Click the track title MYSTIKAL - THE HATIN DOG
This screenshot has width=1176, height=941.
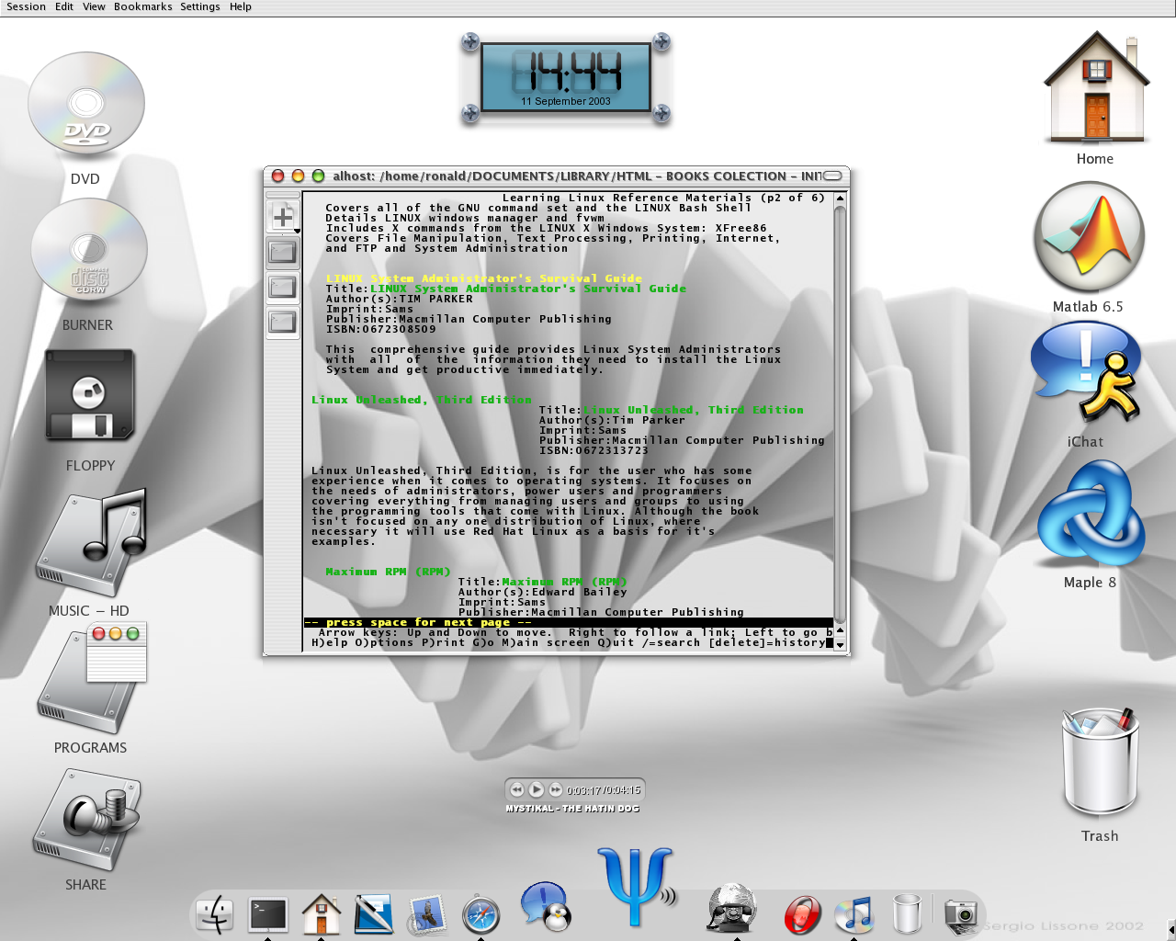coord(572,809)
